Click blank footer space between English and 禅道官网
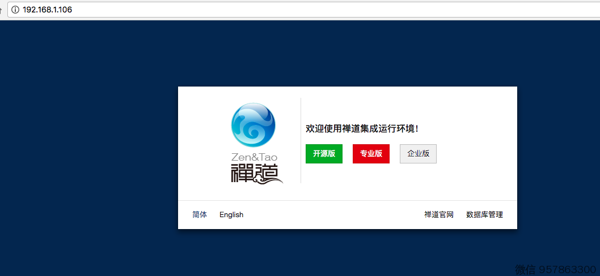 pos(335,214)
